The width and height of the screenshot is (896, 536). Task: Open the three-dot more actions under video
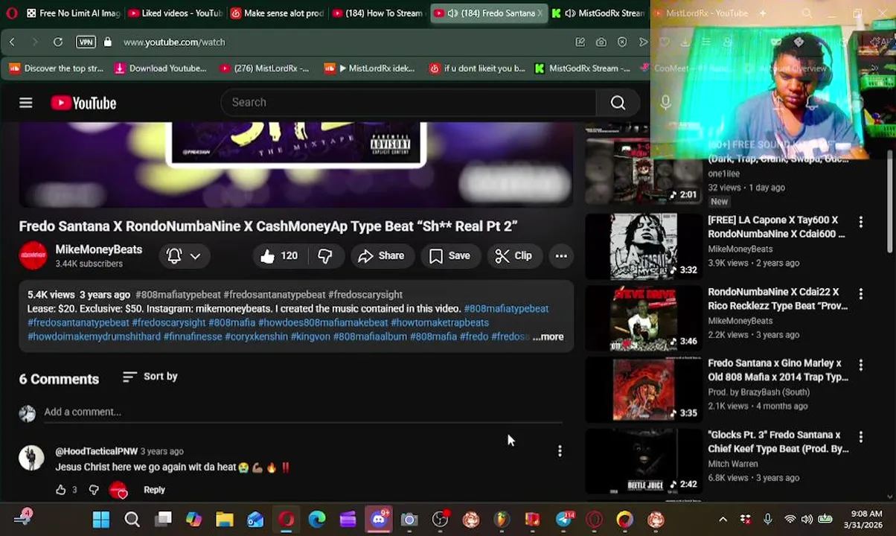click(x=561, y=256)
